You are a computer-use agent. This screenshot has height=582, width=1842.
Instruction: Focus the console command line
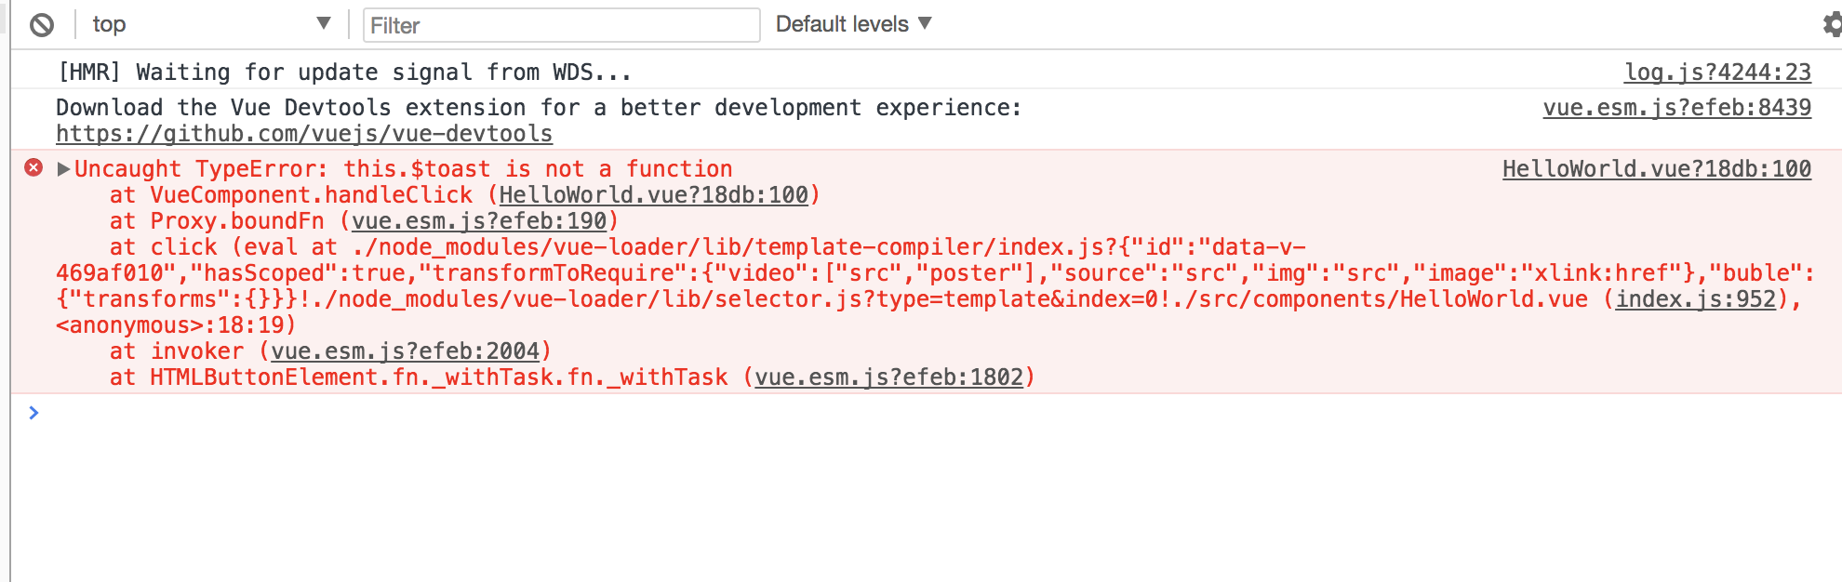tap(372, 413)
